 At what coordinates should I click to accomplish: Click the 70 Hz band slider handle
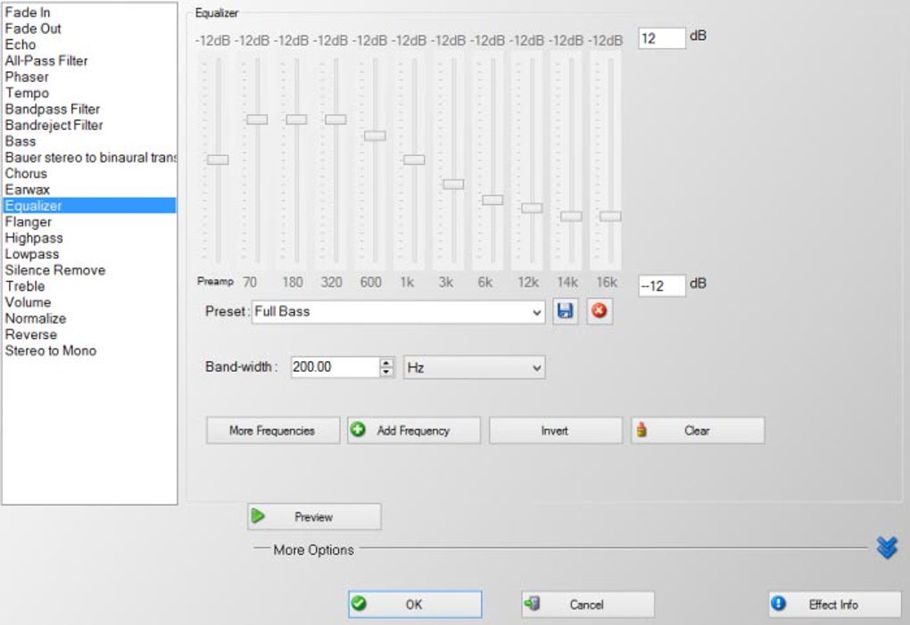click(x=257, y=119)
